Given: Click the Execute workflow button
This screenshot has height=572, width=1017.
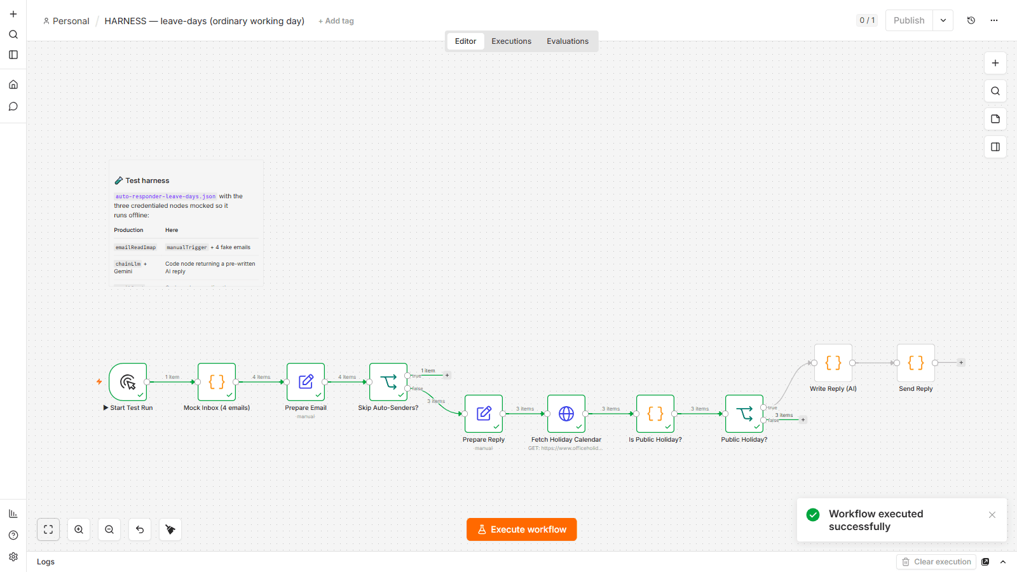Looking at the screenshot, I should pyautogui.click(x=522, y=529).
